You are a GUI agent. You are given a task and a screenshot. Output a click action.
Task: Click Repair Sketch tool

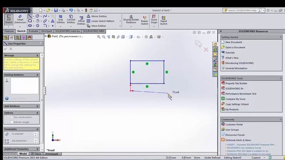pyautogui.click(x=144, y=20)
